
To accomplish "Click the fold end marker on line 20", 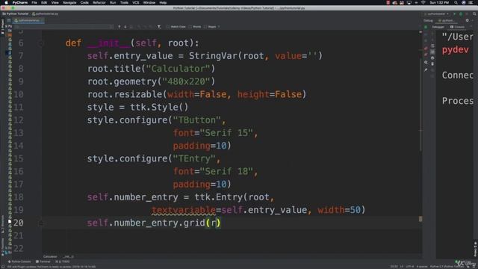I will click(40, 223).
